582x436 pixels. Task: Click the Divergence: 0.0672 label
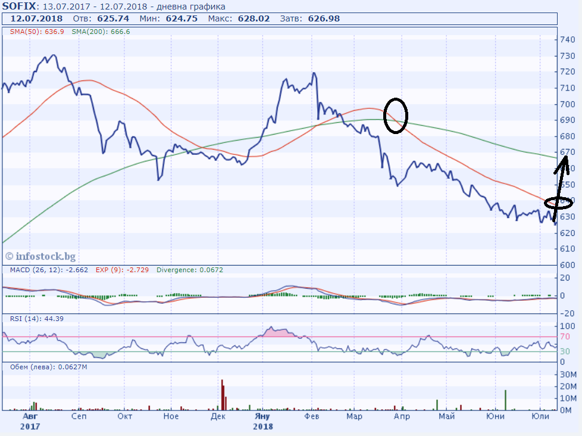pos(190,270)
